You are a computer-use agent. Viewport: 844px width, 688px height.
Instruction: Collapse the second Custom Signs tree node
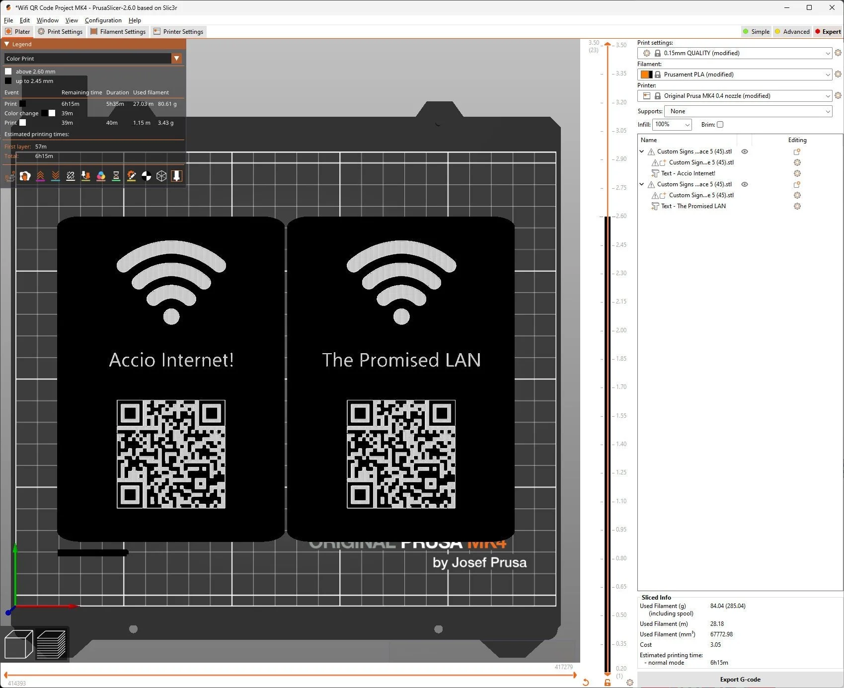(642, 184)
